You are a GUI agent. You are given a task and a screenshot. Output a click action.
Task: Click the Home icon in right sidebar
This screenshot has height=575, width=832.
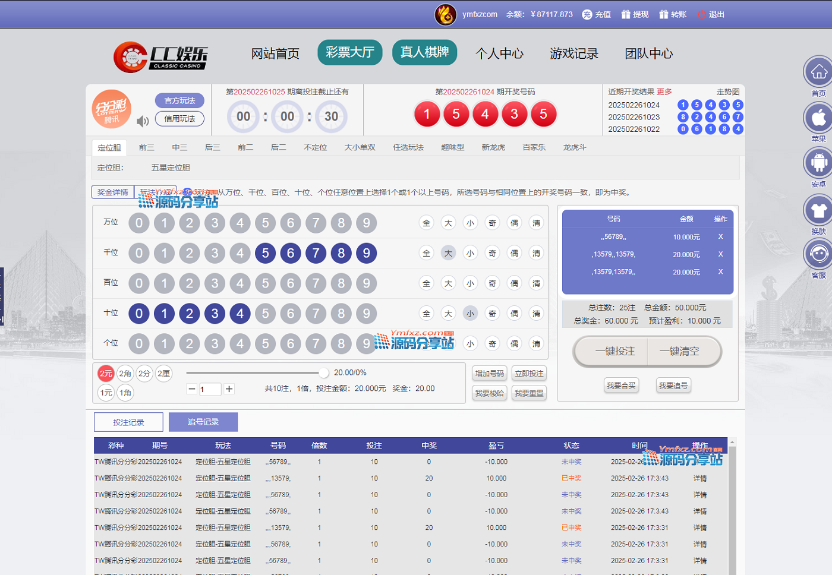tap(818, 72)
